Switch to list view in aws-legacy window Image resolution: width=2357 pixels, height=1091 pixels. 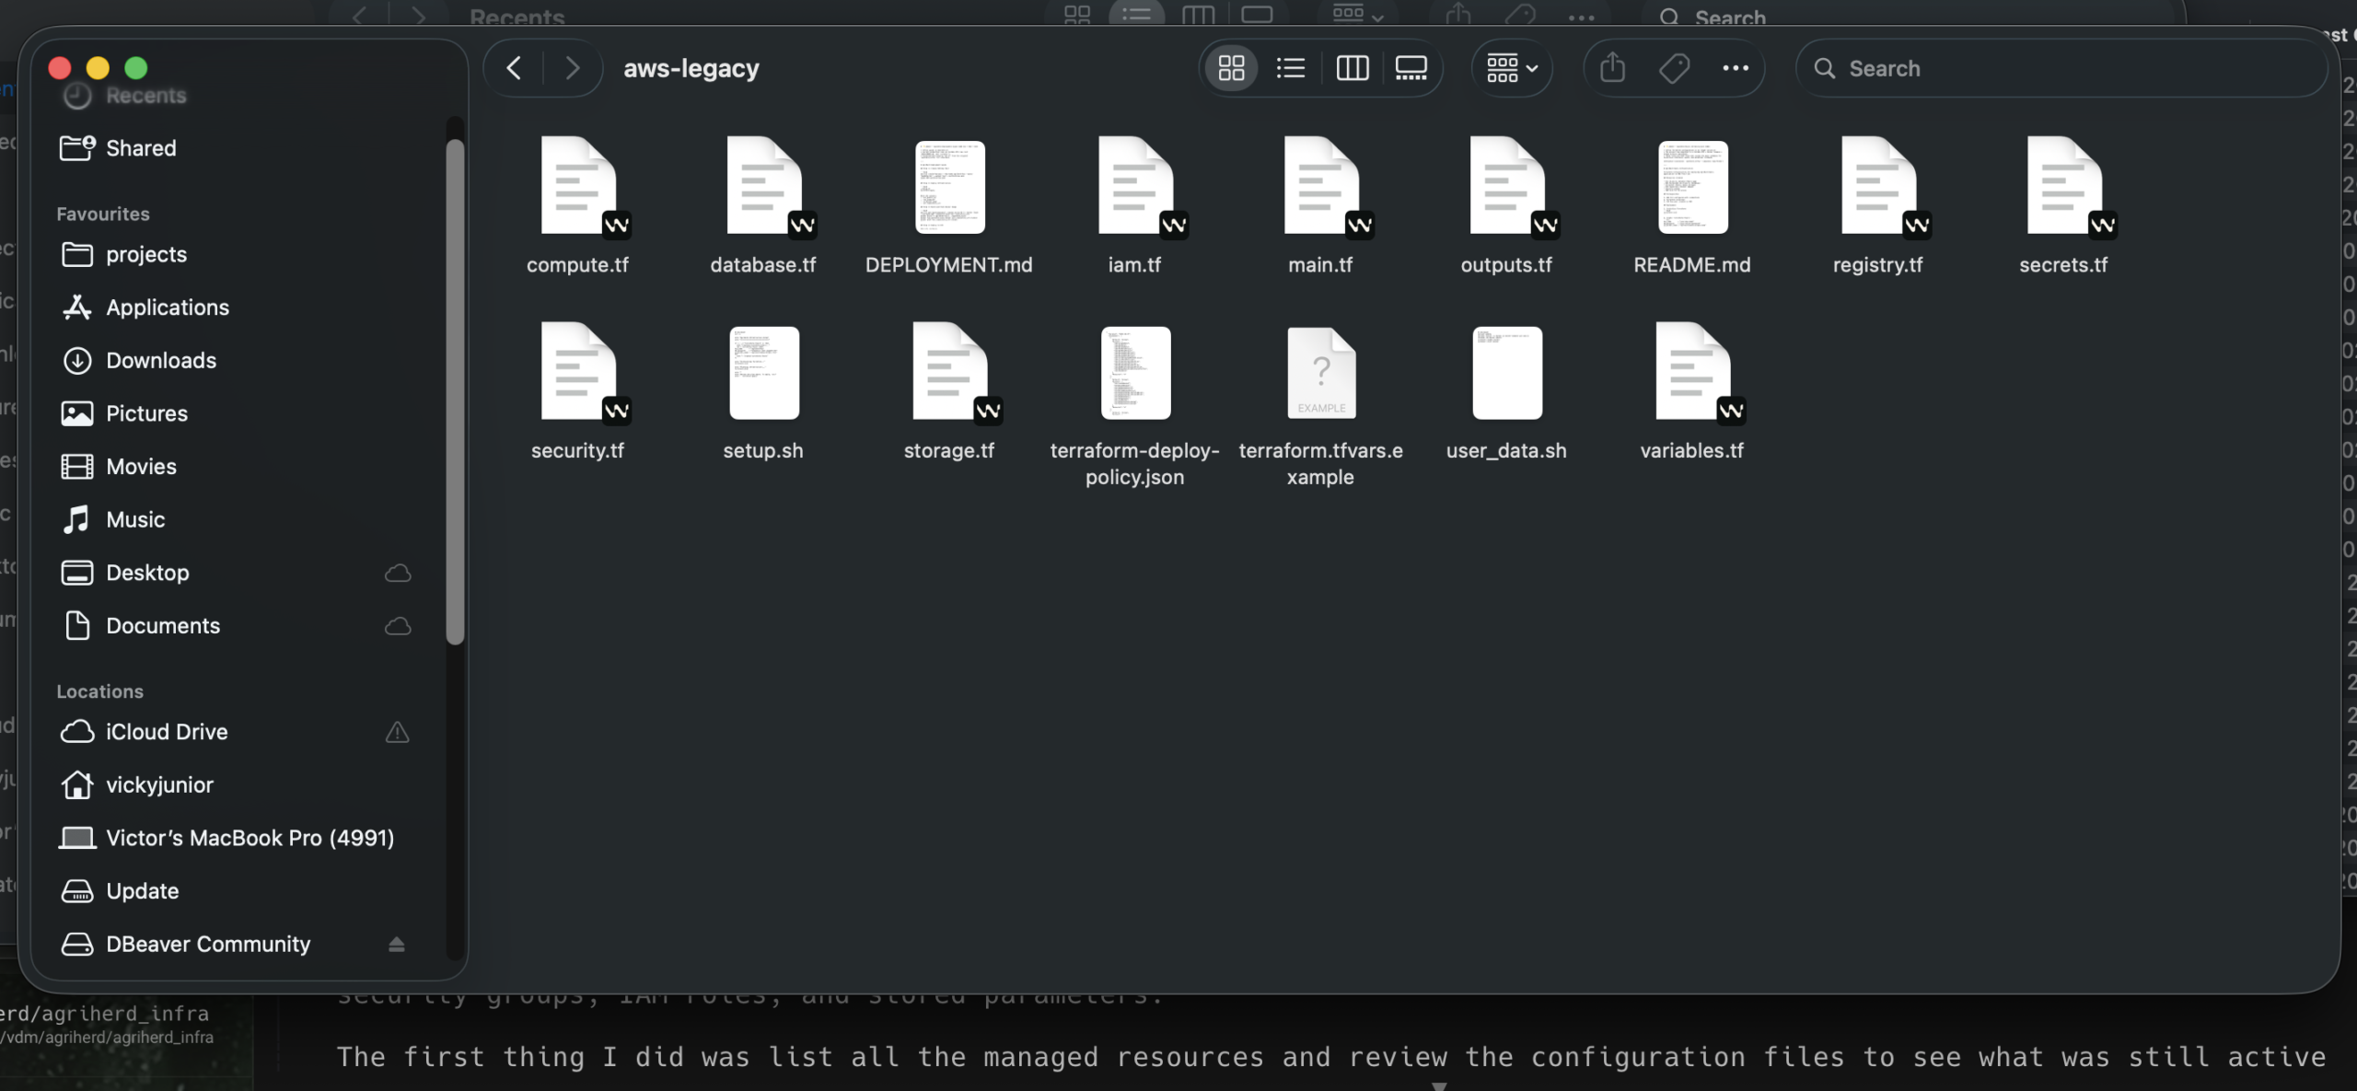[x=1291, y=68]
